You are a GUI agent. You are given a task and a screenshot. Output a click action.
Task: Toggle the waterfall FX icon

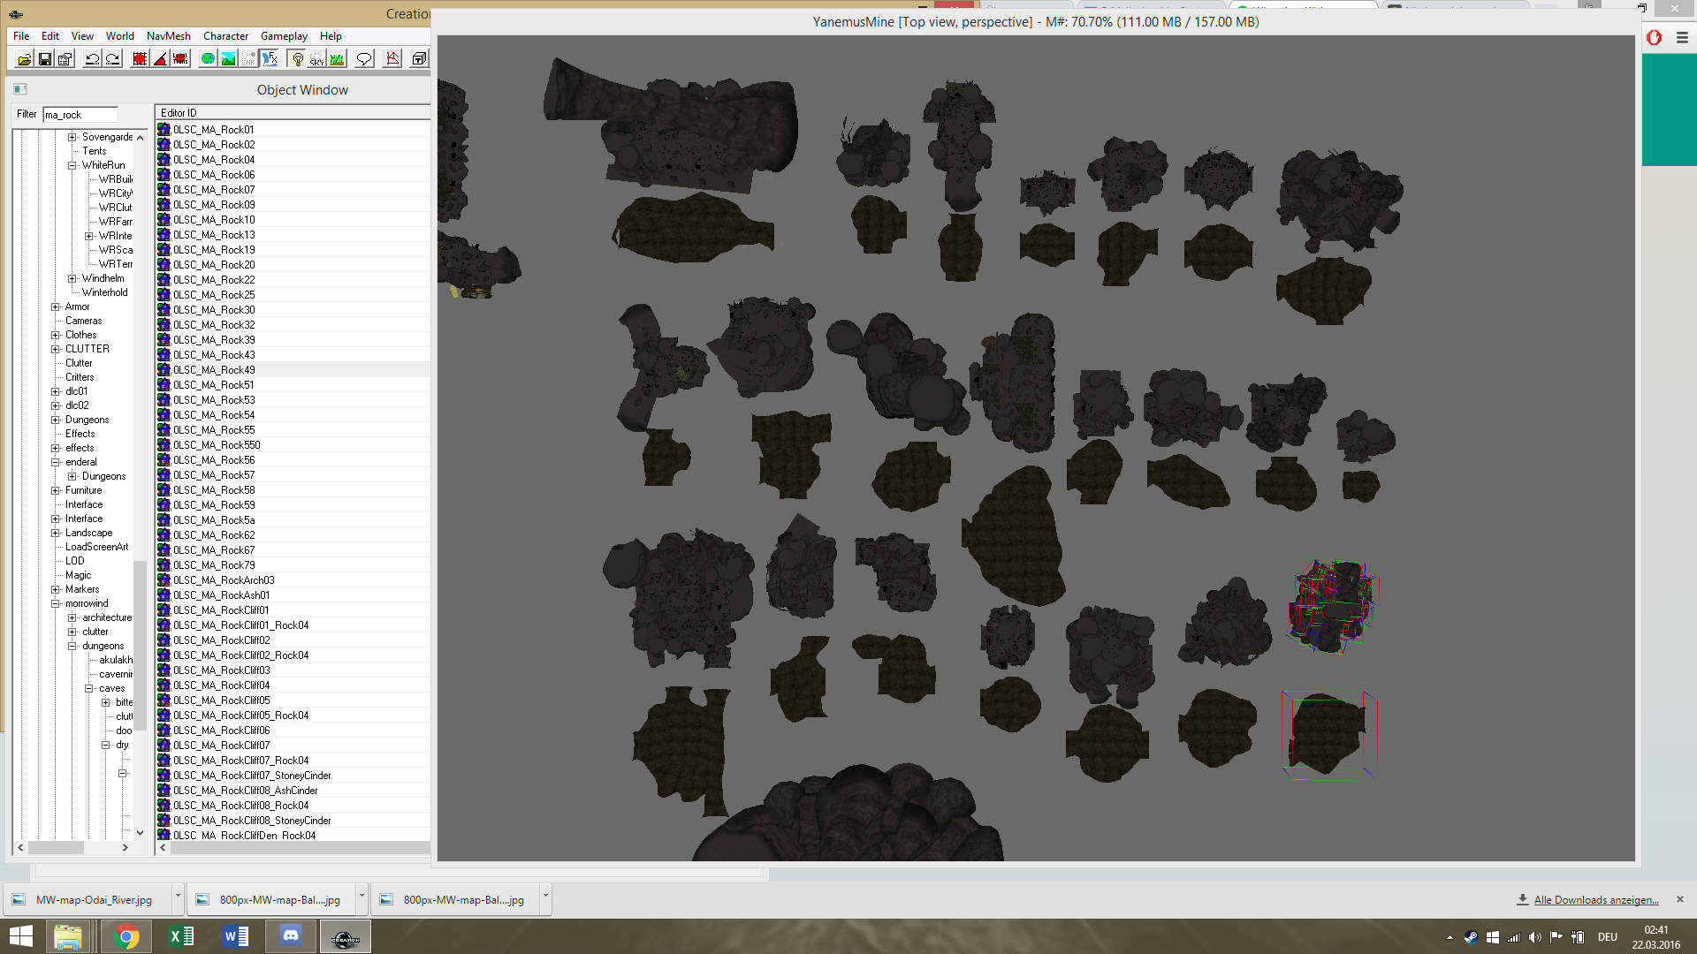[270, 59]
